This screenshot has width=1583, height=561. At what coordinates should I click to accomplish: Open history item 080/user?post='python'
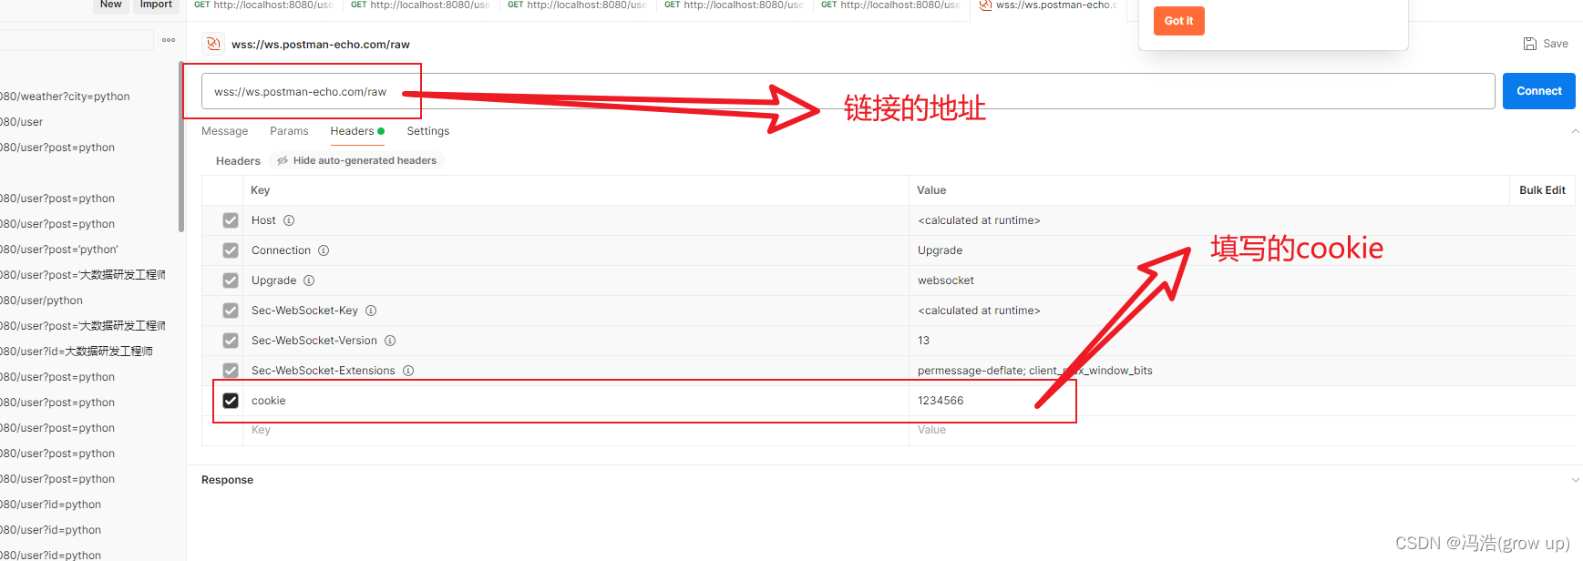click(x=59, y=250)
